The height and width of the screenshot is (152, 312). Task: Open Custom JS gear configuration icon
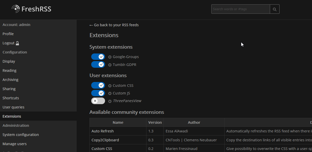(x=110, y=93)
